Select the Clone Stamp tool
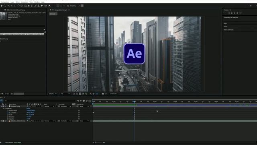The image size is (257, 145). [x=39, y=6]
